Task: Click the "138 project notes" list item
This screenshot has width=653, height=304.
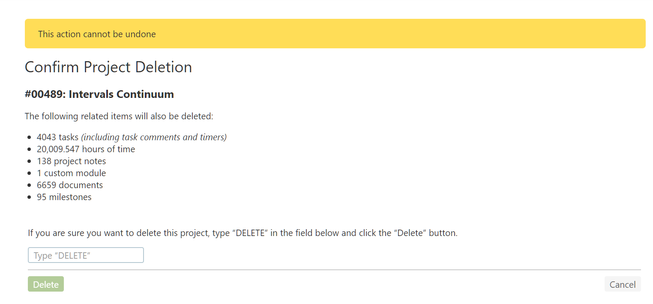Action: pyautogui.click(x=71, y=161)
